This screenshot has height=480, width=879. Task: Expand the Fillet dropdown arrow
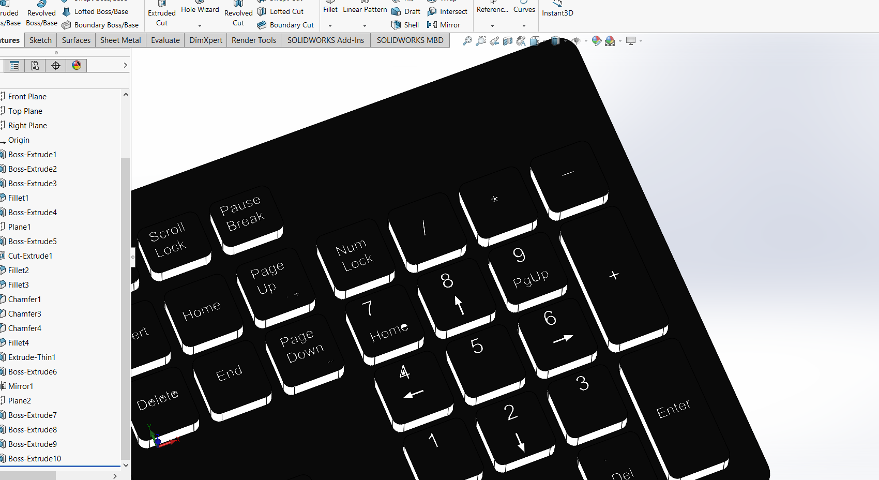[330, 26]
